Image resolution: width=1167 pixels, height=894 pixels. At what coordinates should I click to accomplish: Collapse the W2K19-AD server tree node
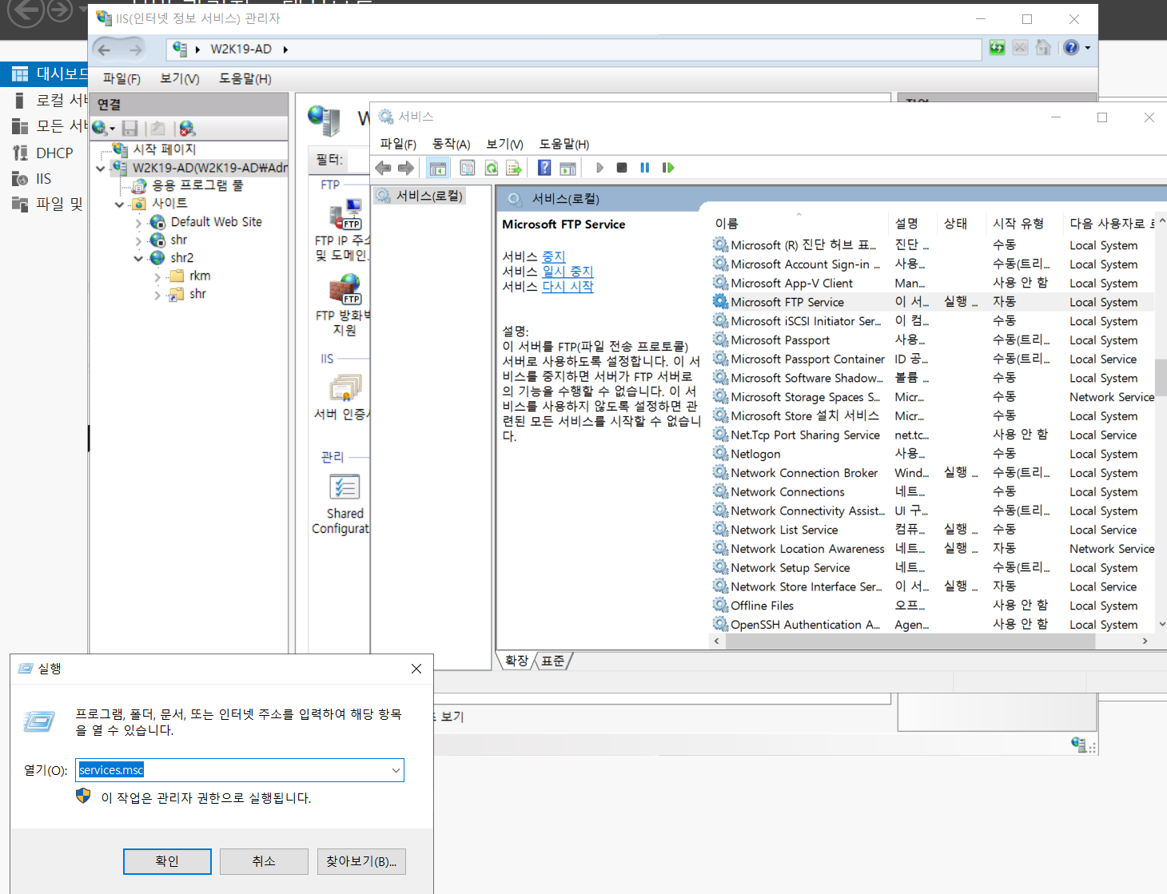pyautogui.click(x=100, y=169)
